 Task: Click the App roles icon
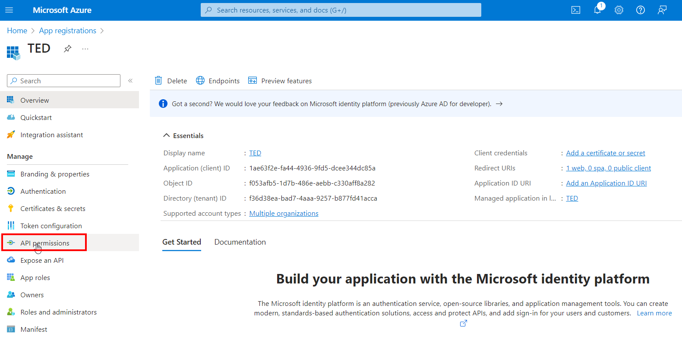(x=11, y=277)
